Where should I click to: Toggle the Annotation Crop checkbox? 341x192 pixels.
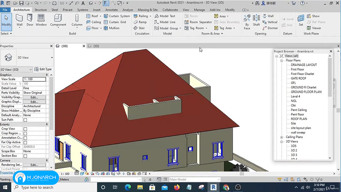click(x=25, y=138)
